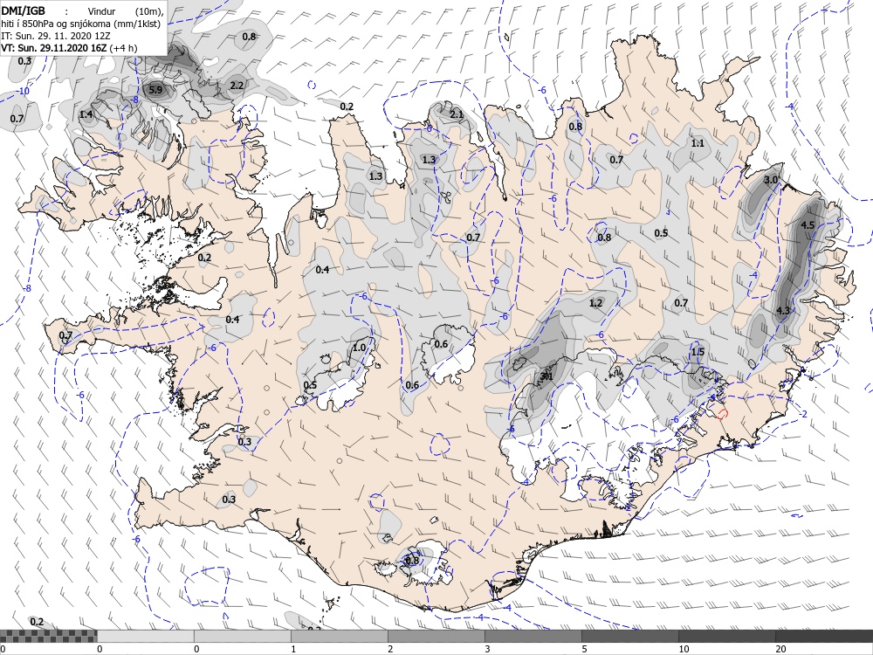Click legend swatch between 3 and 5
873x655 pixels.
click(533, 636)
